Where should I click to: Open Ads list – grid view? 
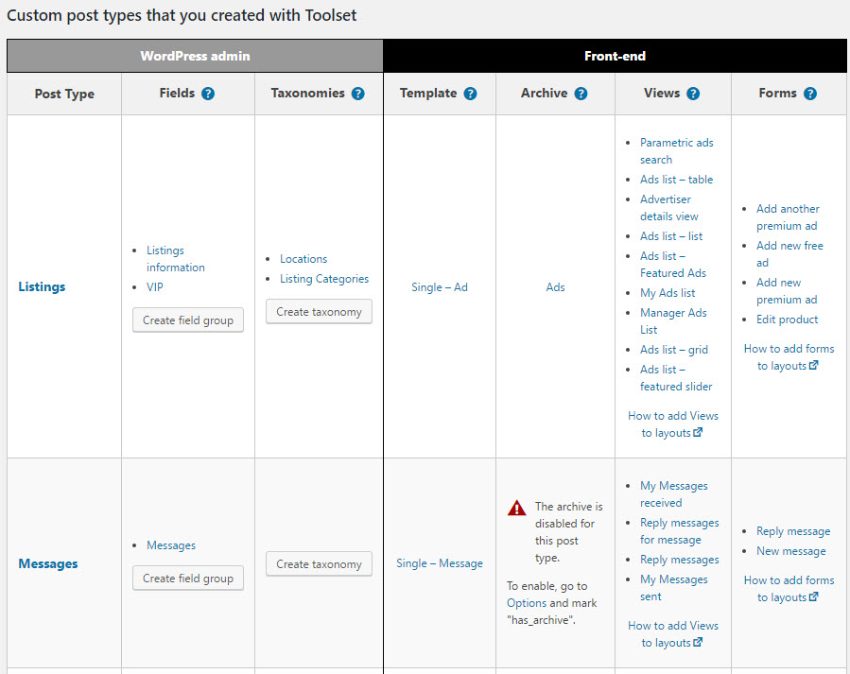(674, 350)
